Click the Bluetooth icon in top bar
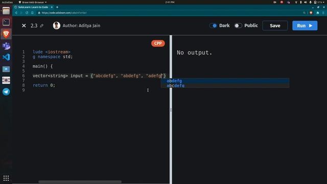This screenshot has width=327, height=184. (301, 2)
